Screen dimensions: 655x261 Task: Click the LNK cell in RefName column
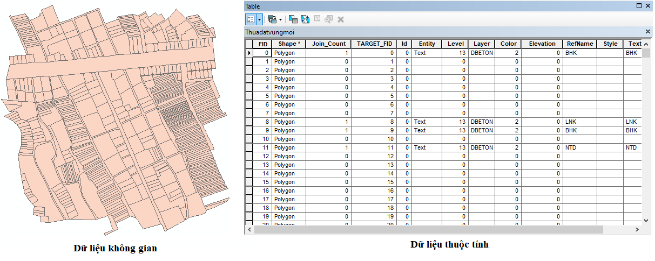[580, 122]
